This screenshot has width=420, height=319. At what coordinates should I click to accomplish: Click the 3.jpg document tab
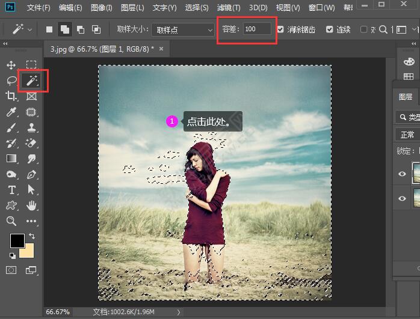(101, 49)
